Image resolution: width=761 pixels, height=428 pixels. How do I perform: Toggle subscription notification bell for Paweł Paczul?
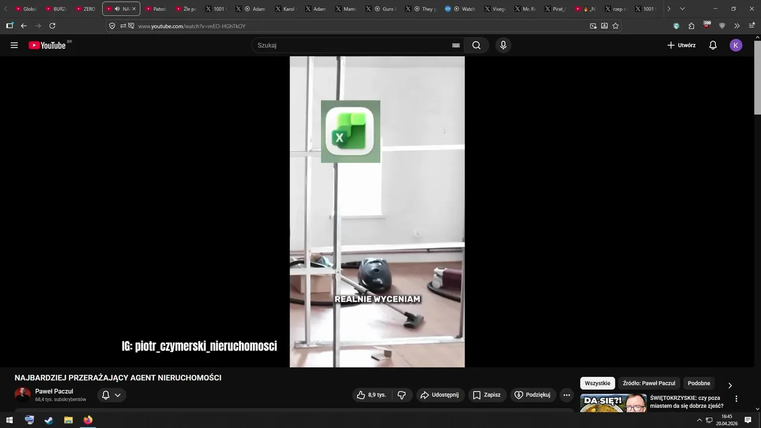(111, 395)
